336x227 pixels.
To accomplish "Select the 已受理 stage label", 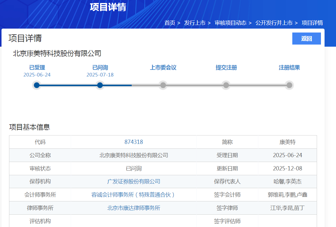I will (x=37, y=68).
